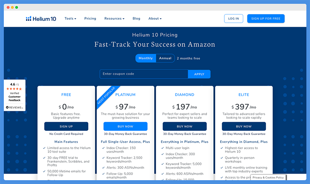Screen dimensions: 310x184
Task: Open the Tools dropdown menu
Action: 71,19
